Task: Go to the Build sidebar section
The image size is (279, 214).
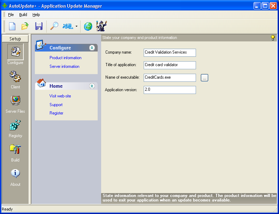Action: [x=15, y=152]
